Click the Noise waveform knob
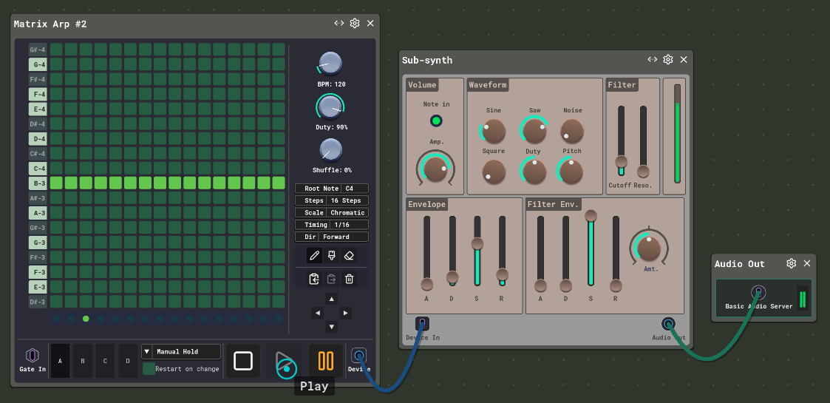Viewport: 830px width, 403px height. click(x=572, y=131)
